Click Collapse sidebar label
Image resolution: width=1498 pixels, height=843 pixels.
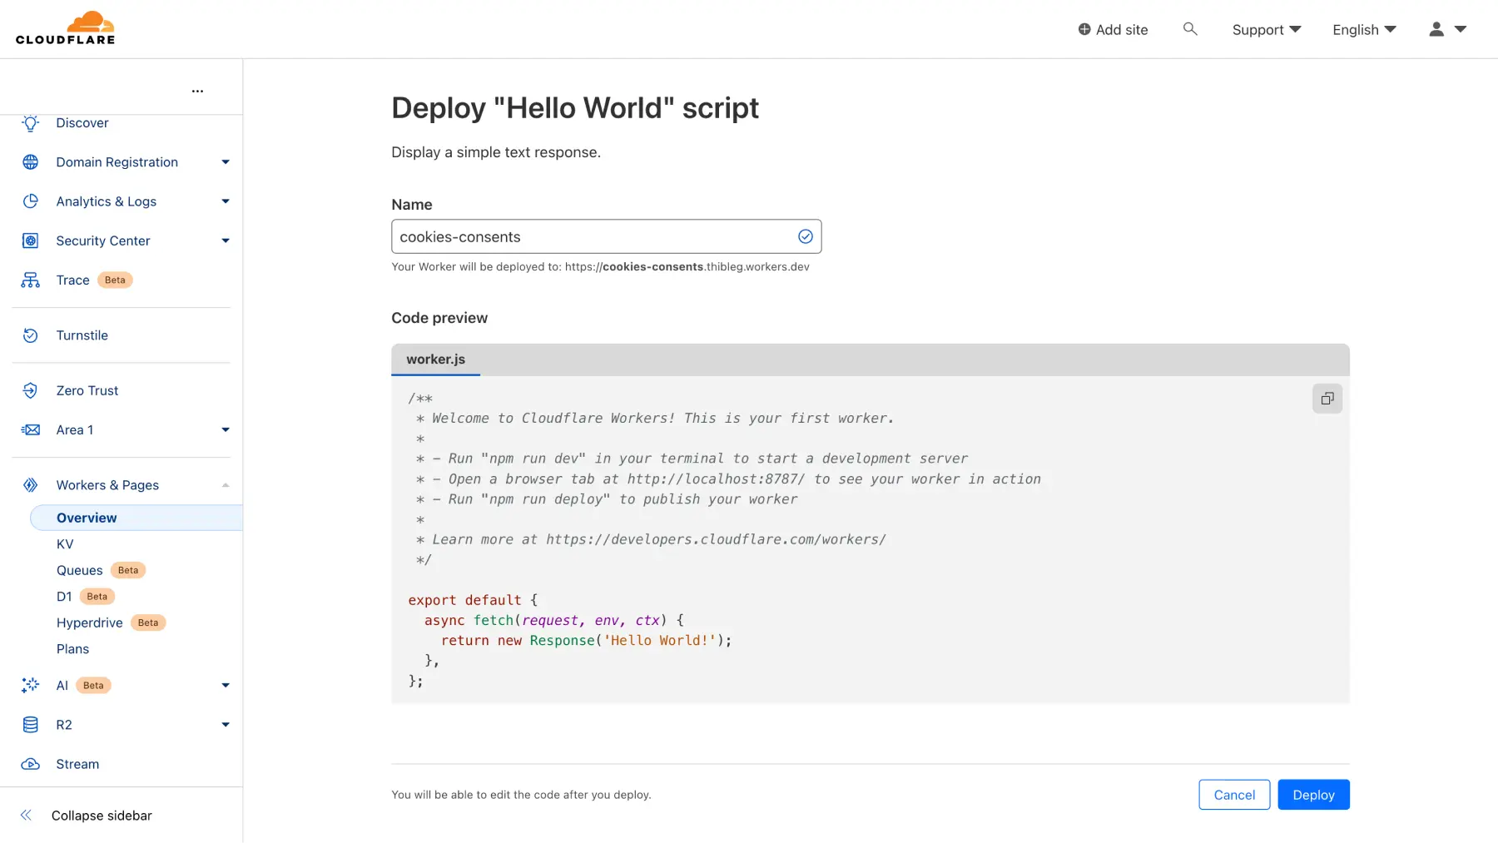tap(102, 816)
